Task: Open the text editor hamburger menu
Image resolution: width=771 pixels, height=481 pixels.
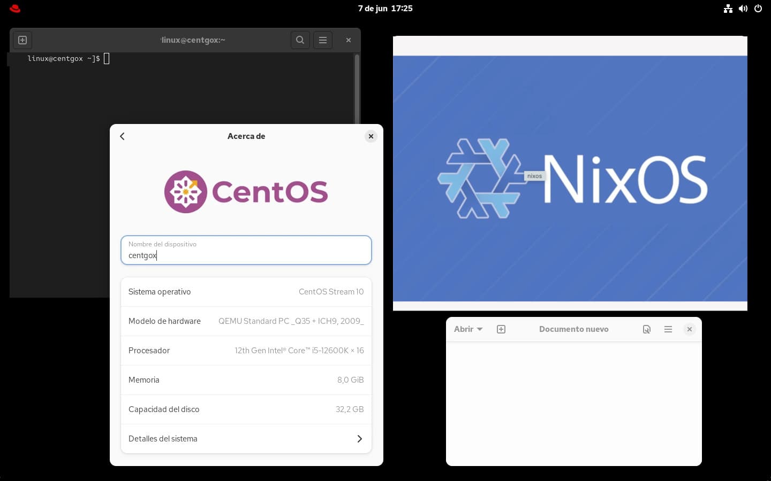Action: point(668,329)
